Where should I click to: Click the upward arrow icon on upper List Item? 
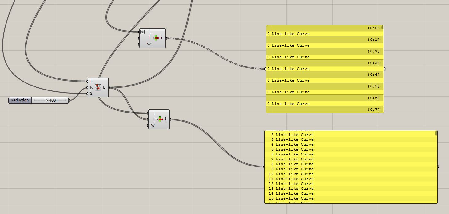pyautogui.click(x=142, y=32)
